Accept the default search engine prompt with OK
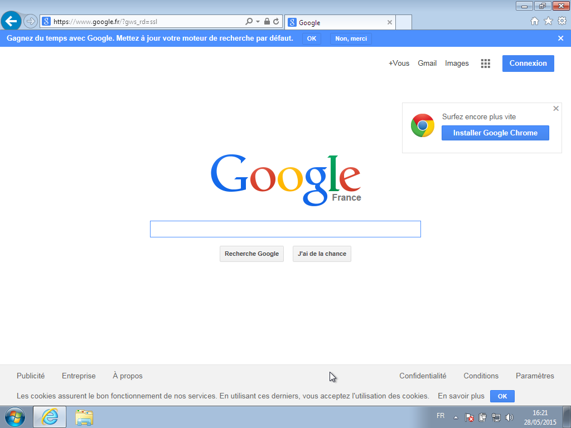This screenshot has height=428, width=571. point(312,38)
